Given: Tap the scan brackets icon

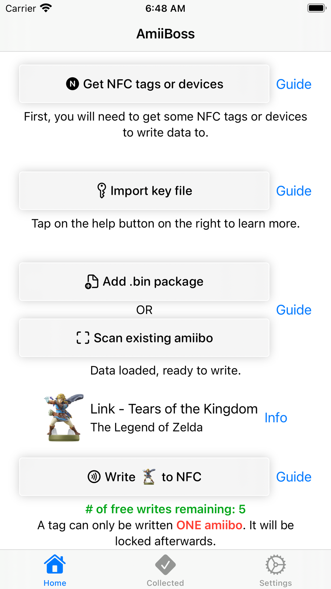Looking at the screenshot, I should [x=83, y=338].
